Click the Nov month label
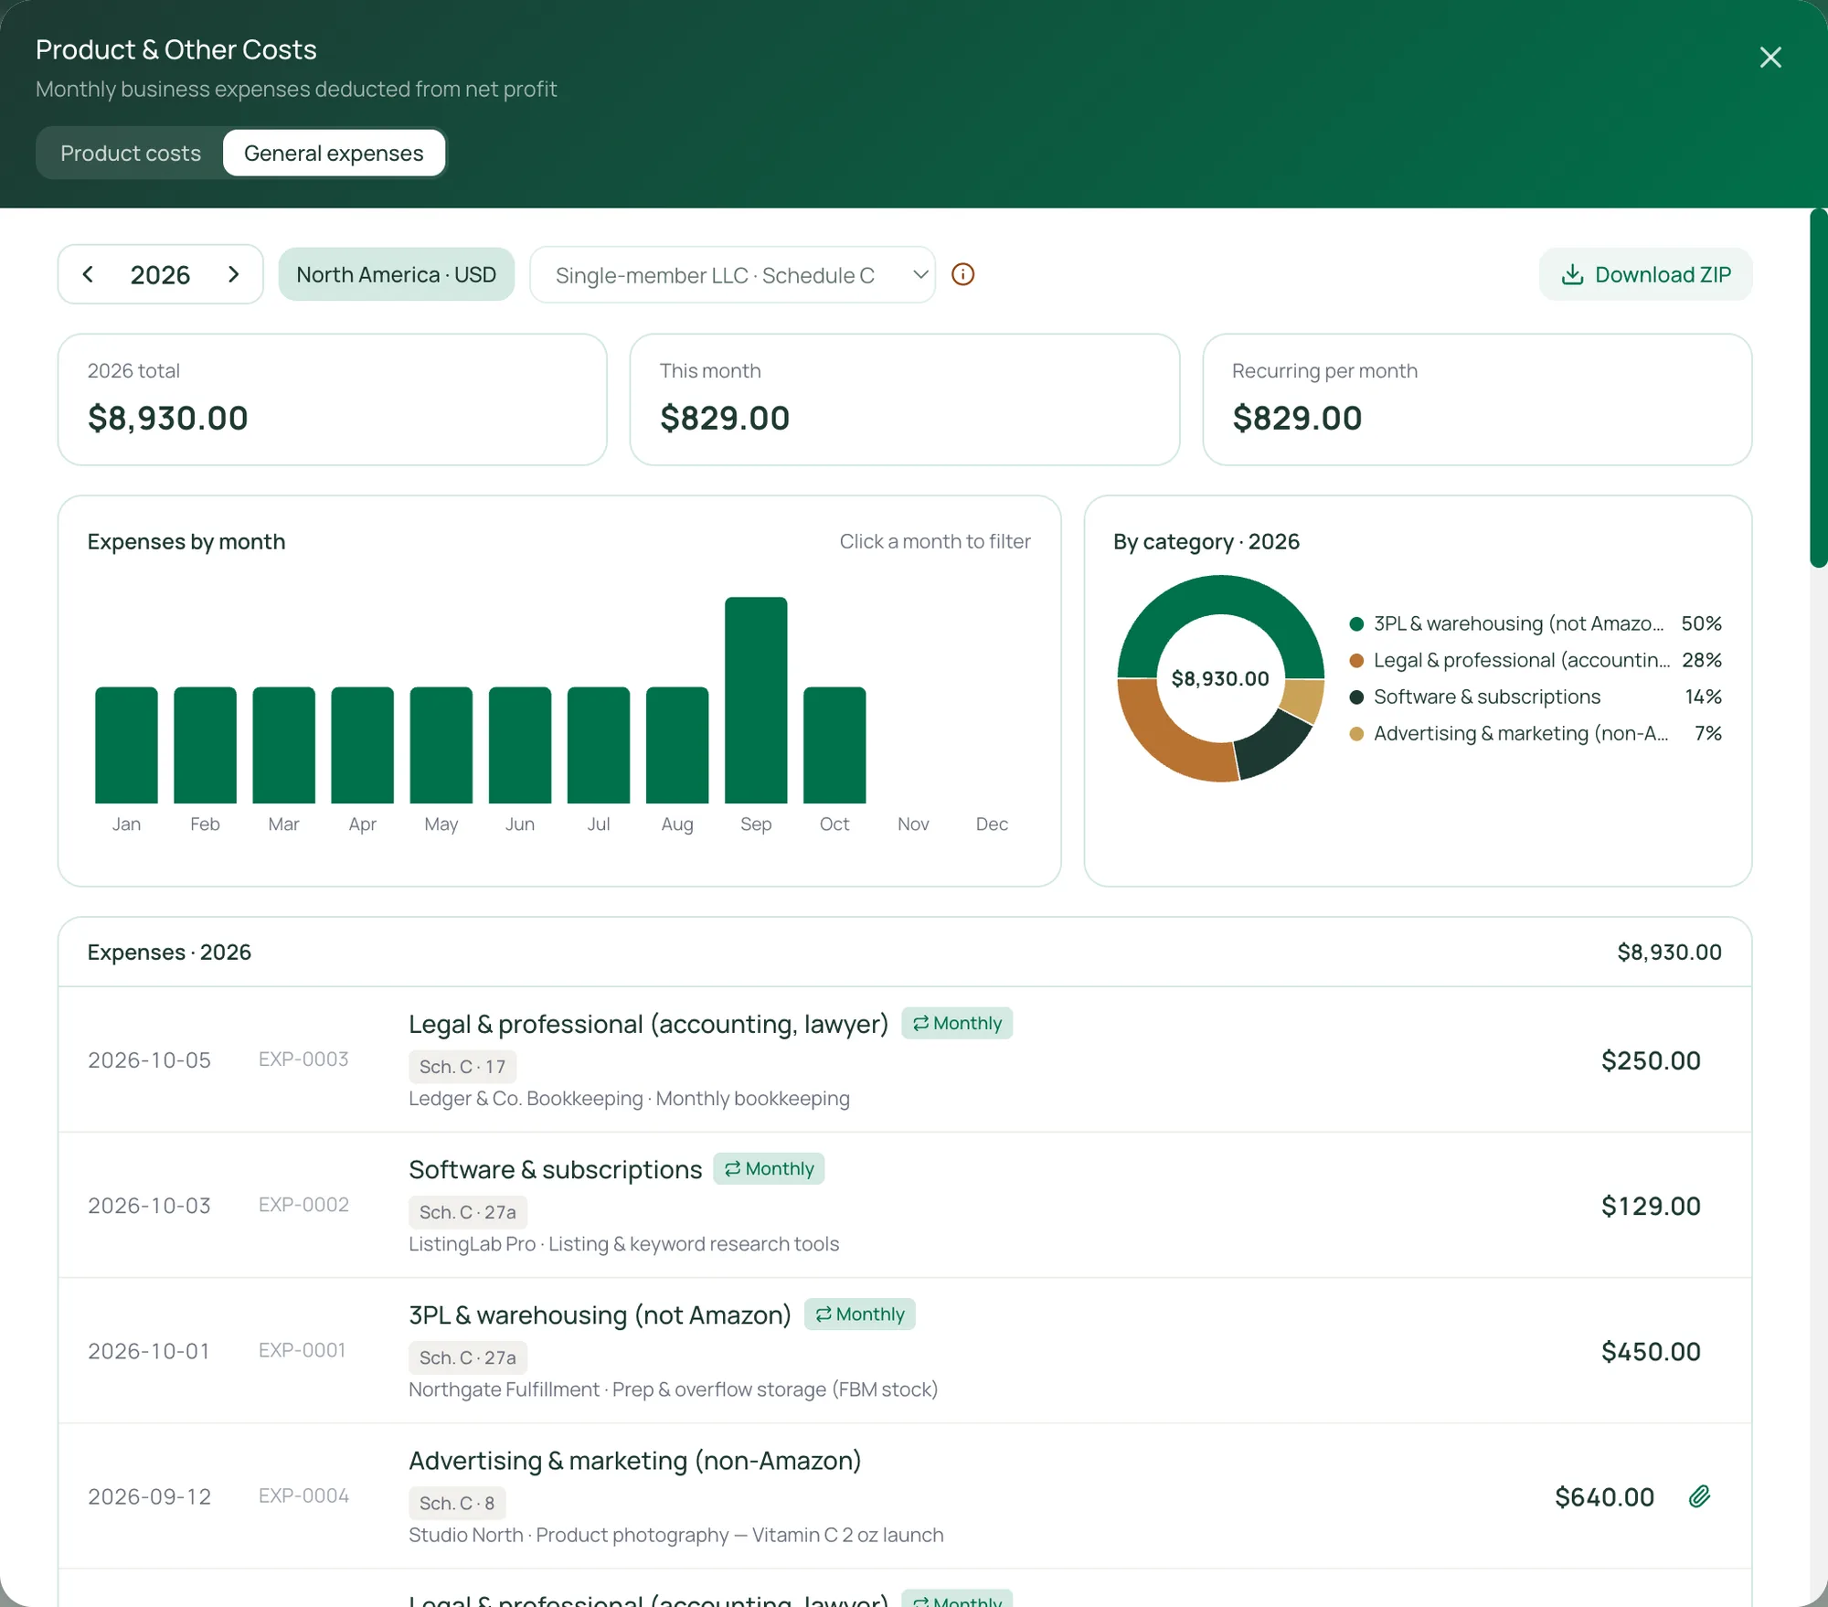Image resolution: width=1828 pixels, height=1607 pixels. tap(913, 824)
